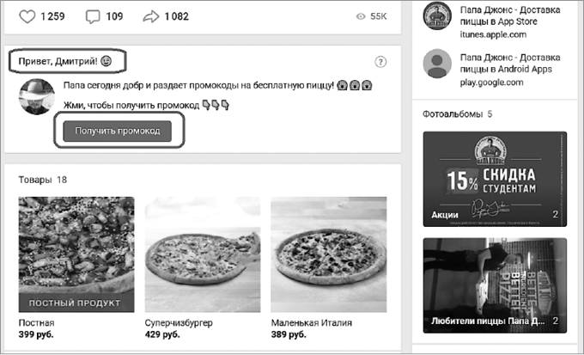Image resolution: width=584 pixels, height=355 pixels.
Task: Open the Акции photo album
Action: click(x=495, y=179)
